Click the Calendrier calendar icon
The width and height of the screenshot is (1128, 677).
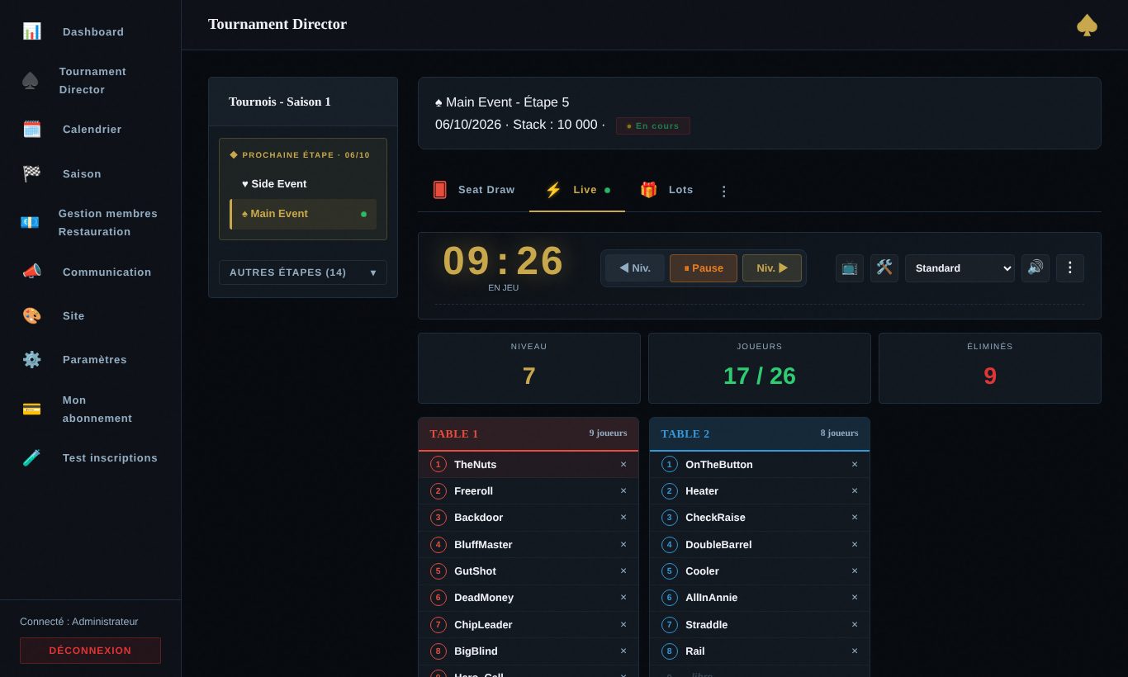pos(31,129)
